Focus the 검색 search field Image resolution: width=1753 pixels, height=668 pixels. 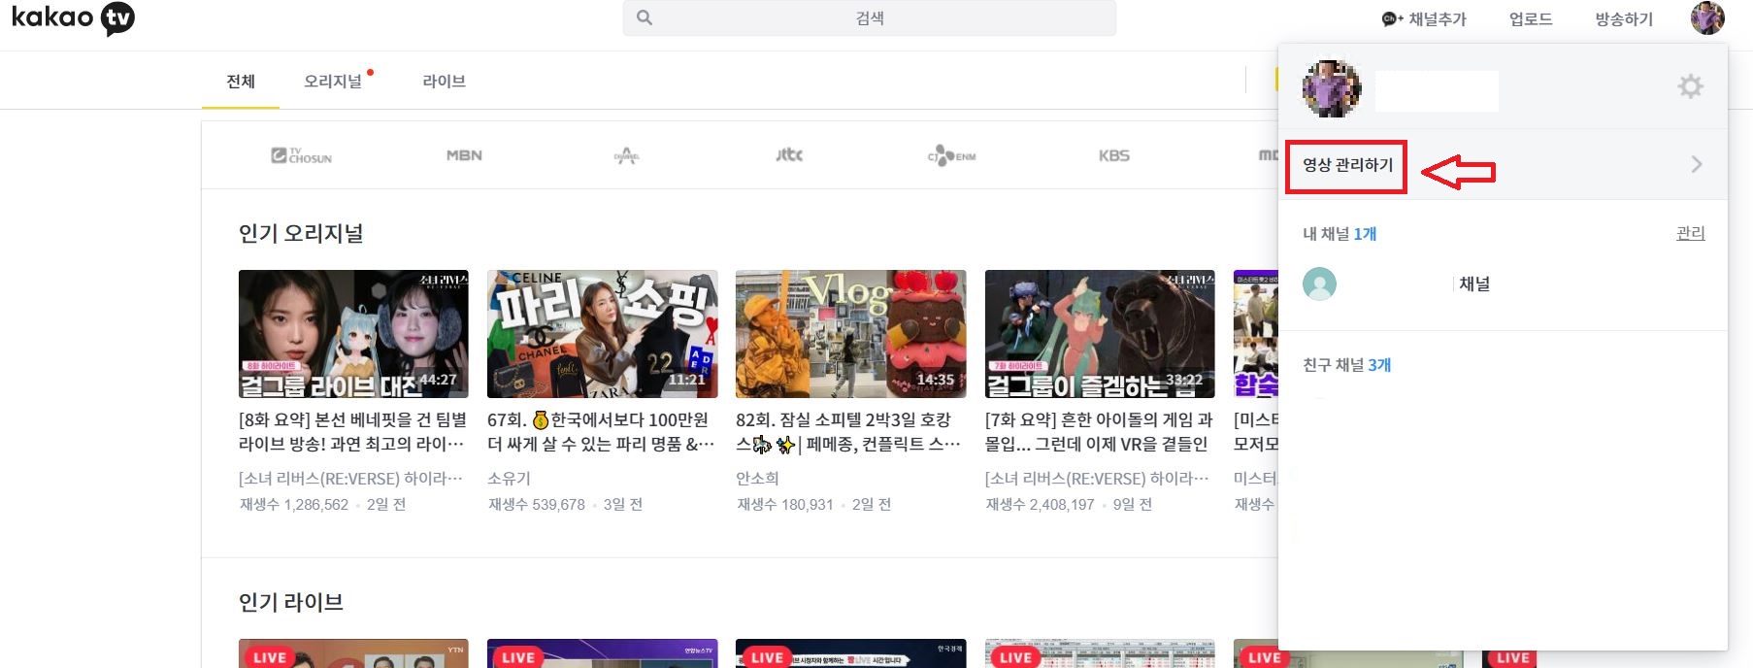pyautogui.click(x=870, y=18)
